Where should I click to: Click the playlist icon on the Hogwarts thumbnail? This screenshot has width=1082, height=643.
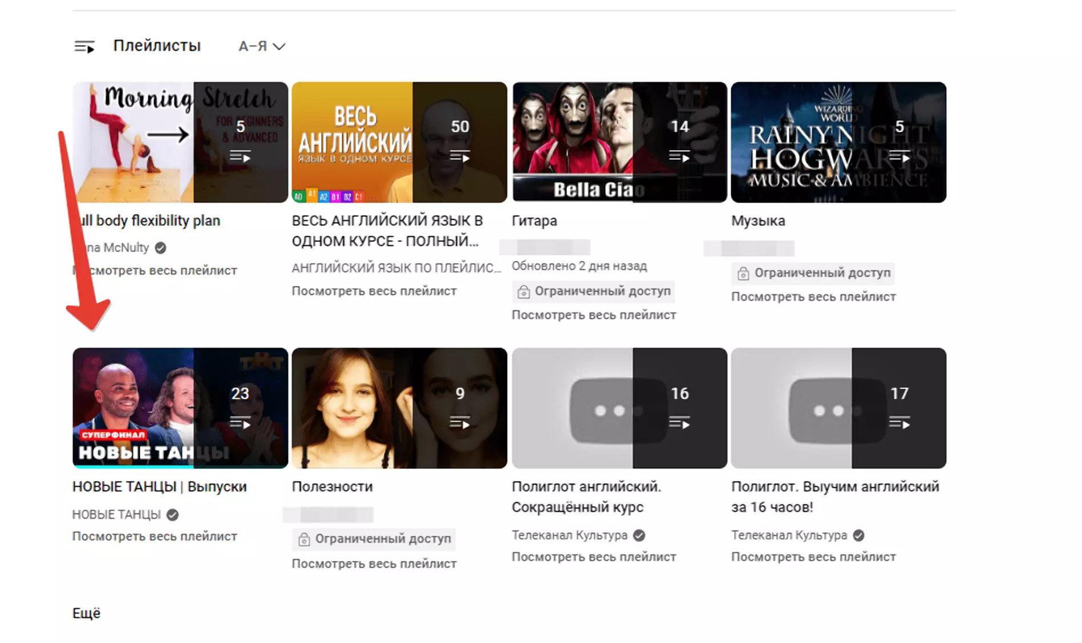point(899,156)
